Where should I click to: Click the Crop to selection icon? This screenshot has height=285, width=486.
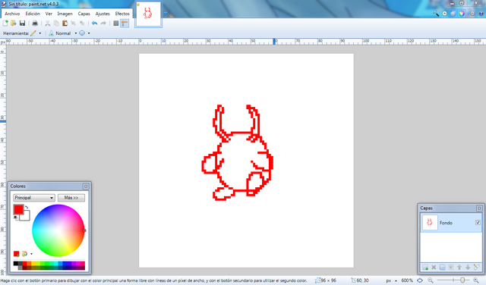(x=74, y=23)
